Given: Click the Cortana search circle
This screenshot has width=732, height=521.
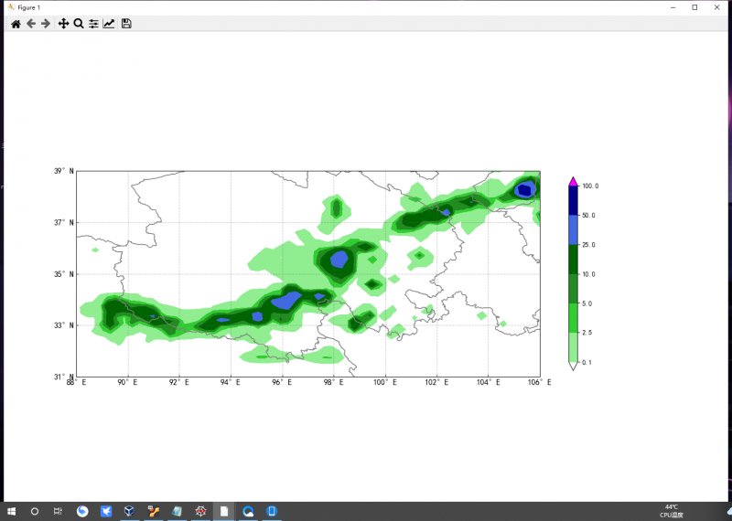Looking at the screenshot, I should 35,511.
